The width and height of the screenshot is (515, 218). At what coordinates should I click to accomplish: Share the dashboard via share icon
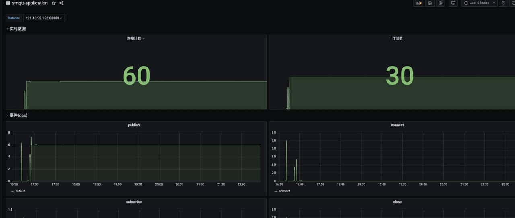62,3
